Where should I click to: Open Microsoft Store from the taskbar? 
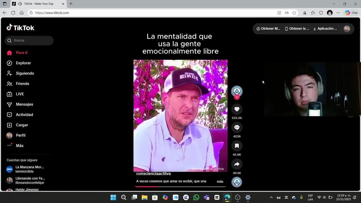click(155, 197)
